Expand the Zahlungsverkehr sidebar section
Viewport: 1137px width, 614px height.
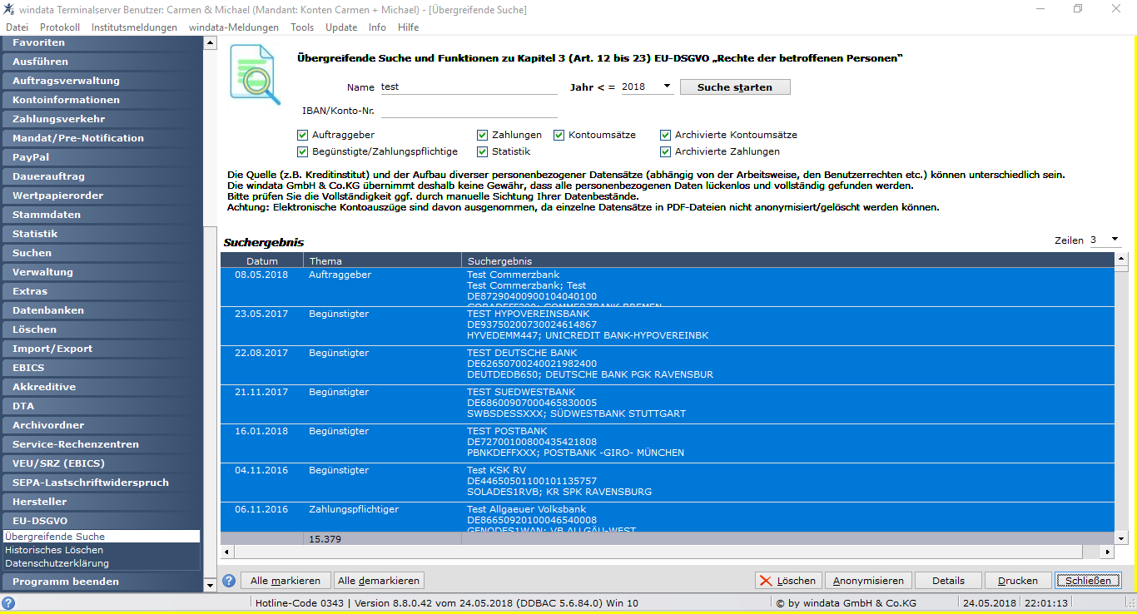102,119
